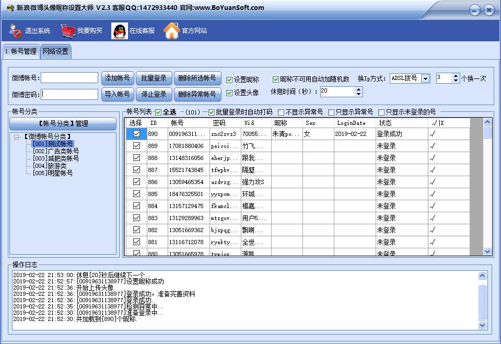Uncheck the row checkbox for ID 884

136,205
